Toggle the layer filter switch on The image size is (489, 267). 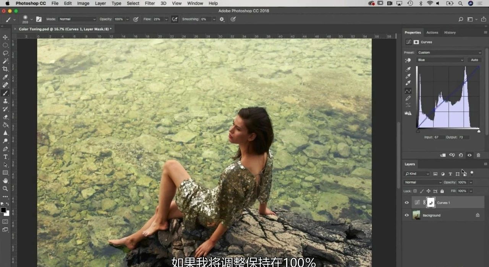click(472, 173)
